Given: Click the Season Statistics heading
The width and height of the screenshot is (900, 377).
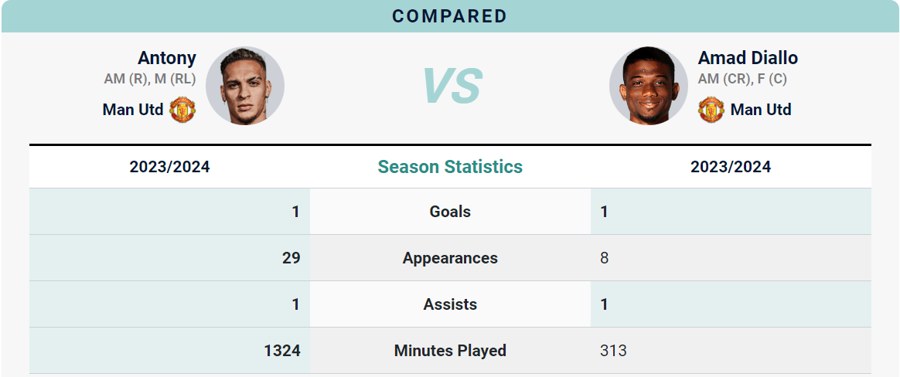Looking at the screenshot, I should [450, 166].
